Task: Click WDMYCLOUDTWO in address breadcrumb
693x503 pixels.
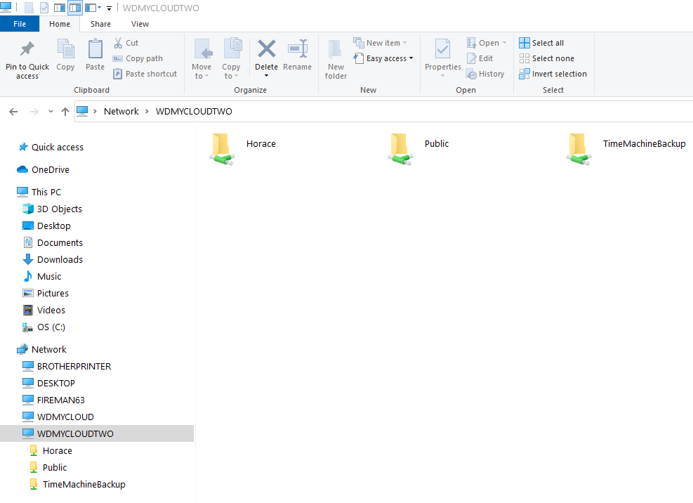Action: [194, 112]
